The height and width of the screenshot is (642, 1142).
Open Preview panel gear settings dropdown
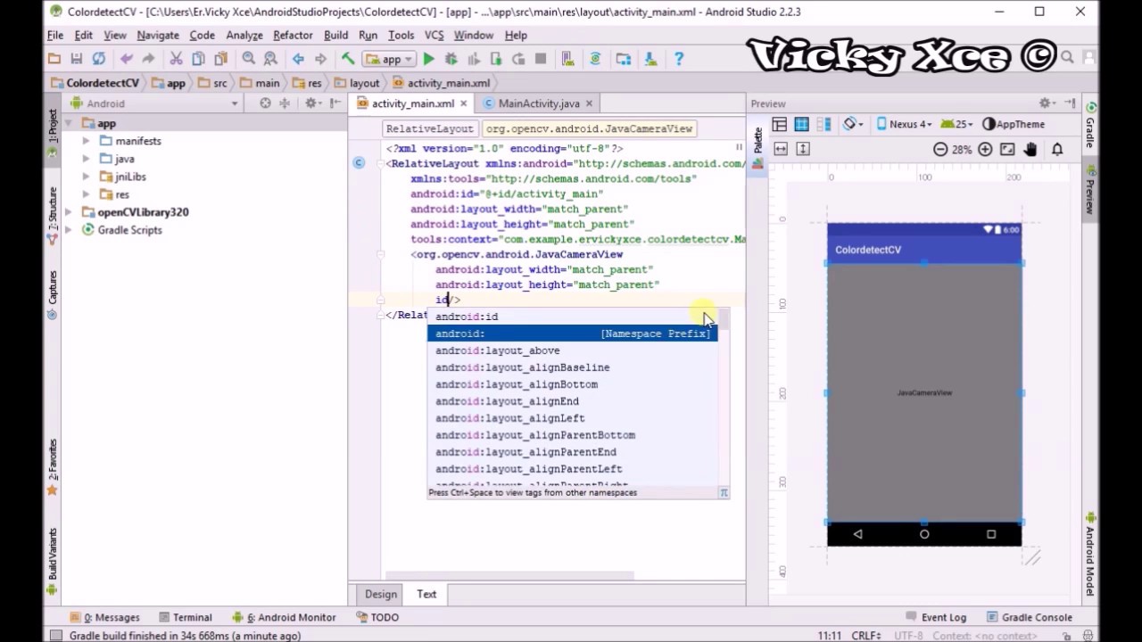1048,103
